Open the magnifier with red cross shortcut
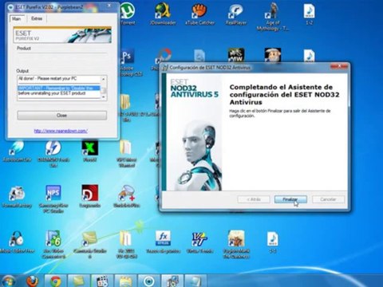The height and width of the screenshot is (287, 383). pyautogui.click(x=127, y=197)
